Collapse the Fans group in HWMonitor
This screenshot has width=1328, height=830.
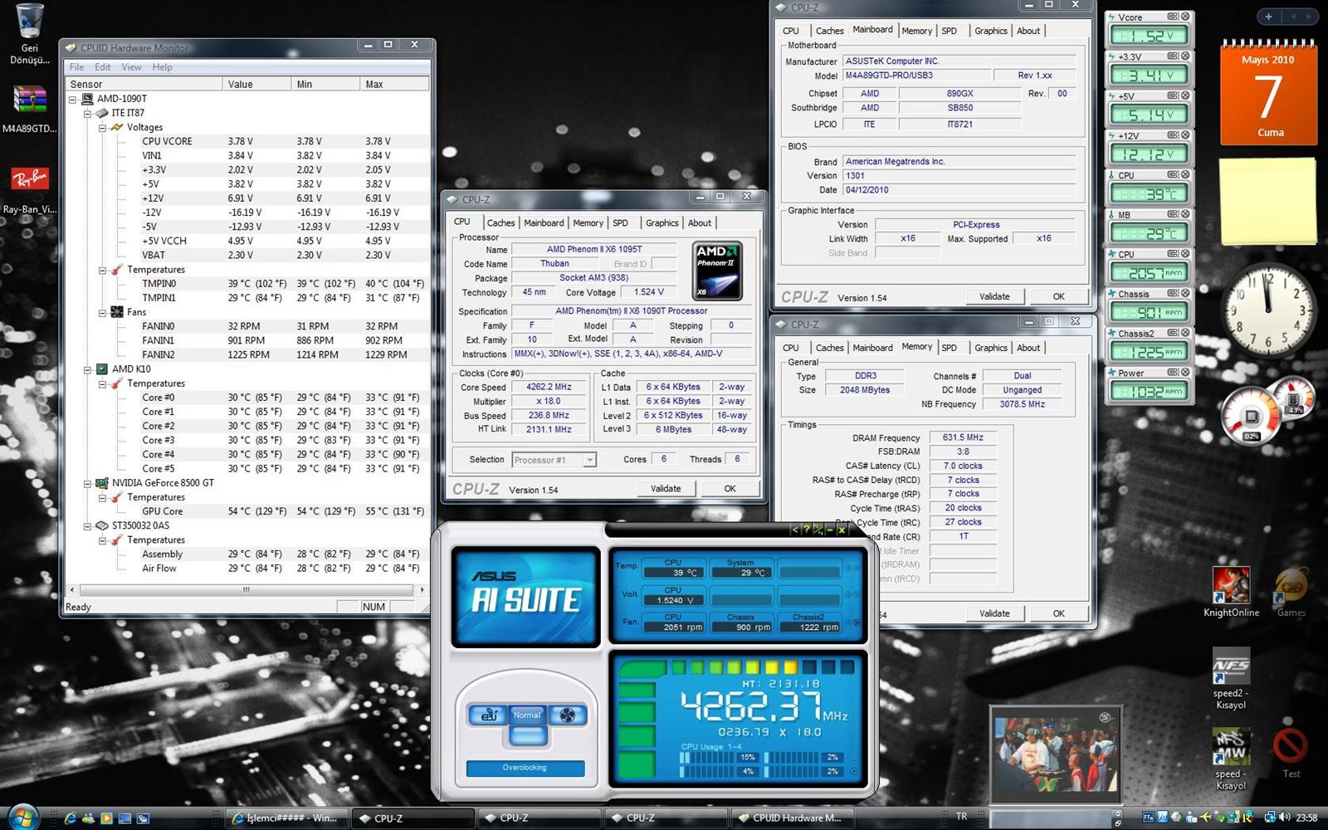tap(102, 313)
